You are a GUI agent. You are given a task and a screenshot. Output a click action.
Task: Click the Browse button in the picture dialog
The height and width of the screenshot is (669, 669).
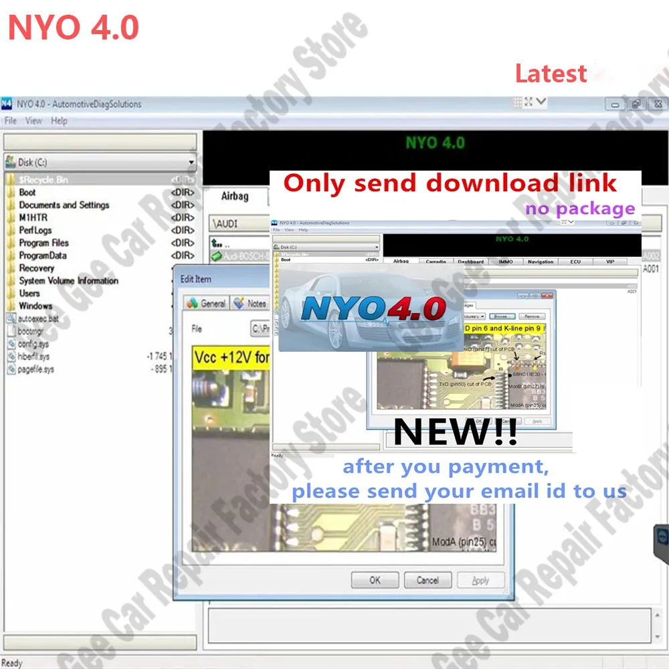tap(502, 316)
